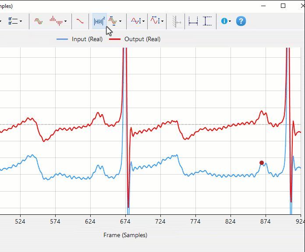Maximize the plot window
Image resolution: width=305 pixels, height=252 pixels.
283,6
